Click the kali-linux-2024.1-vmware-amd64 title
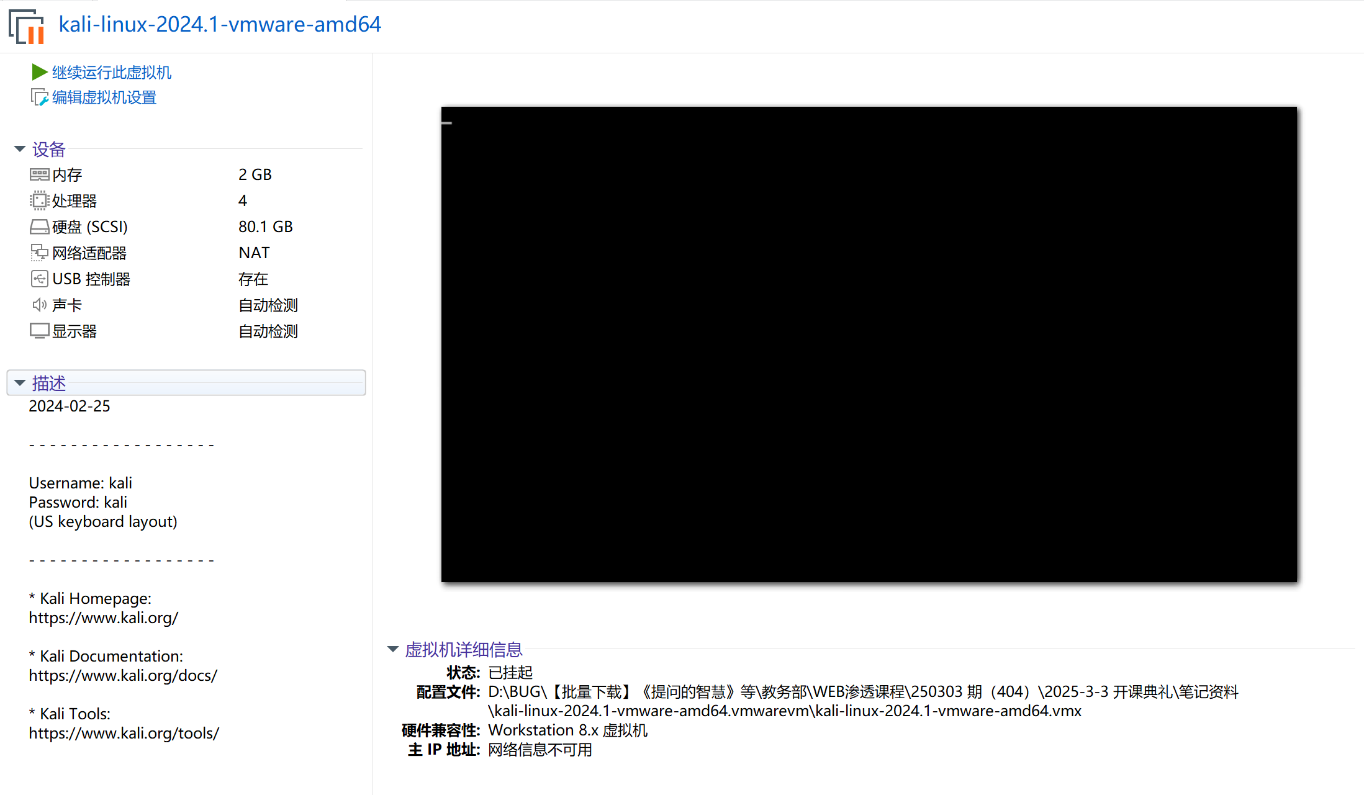Screen dimensions: 1364x795 [x=219, y=24]
